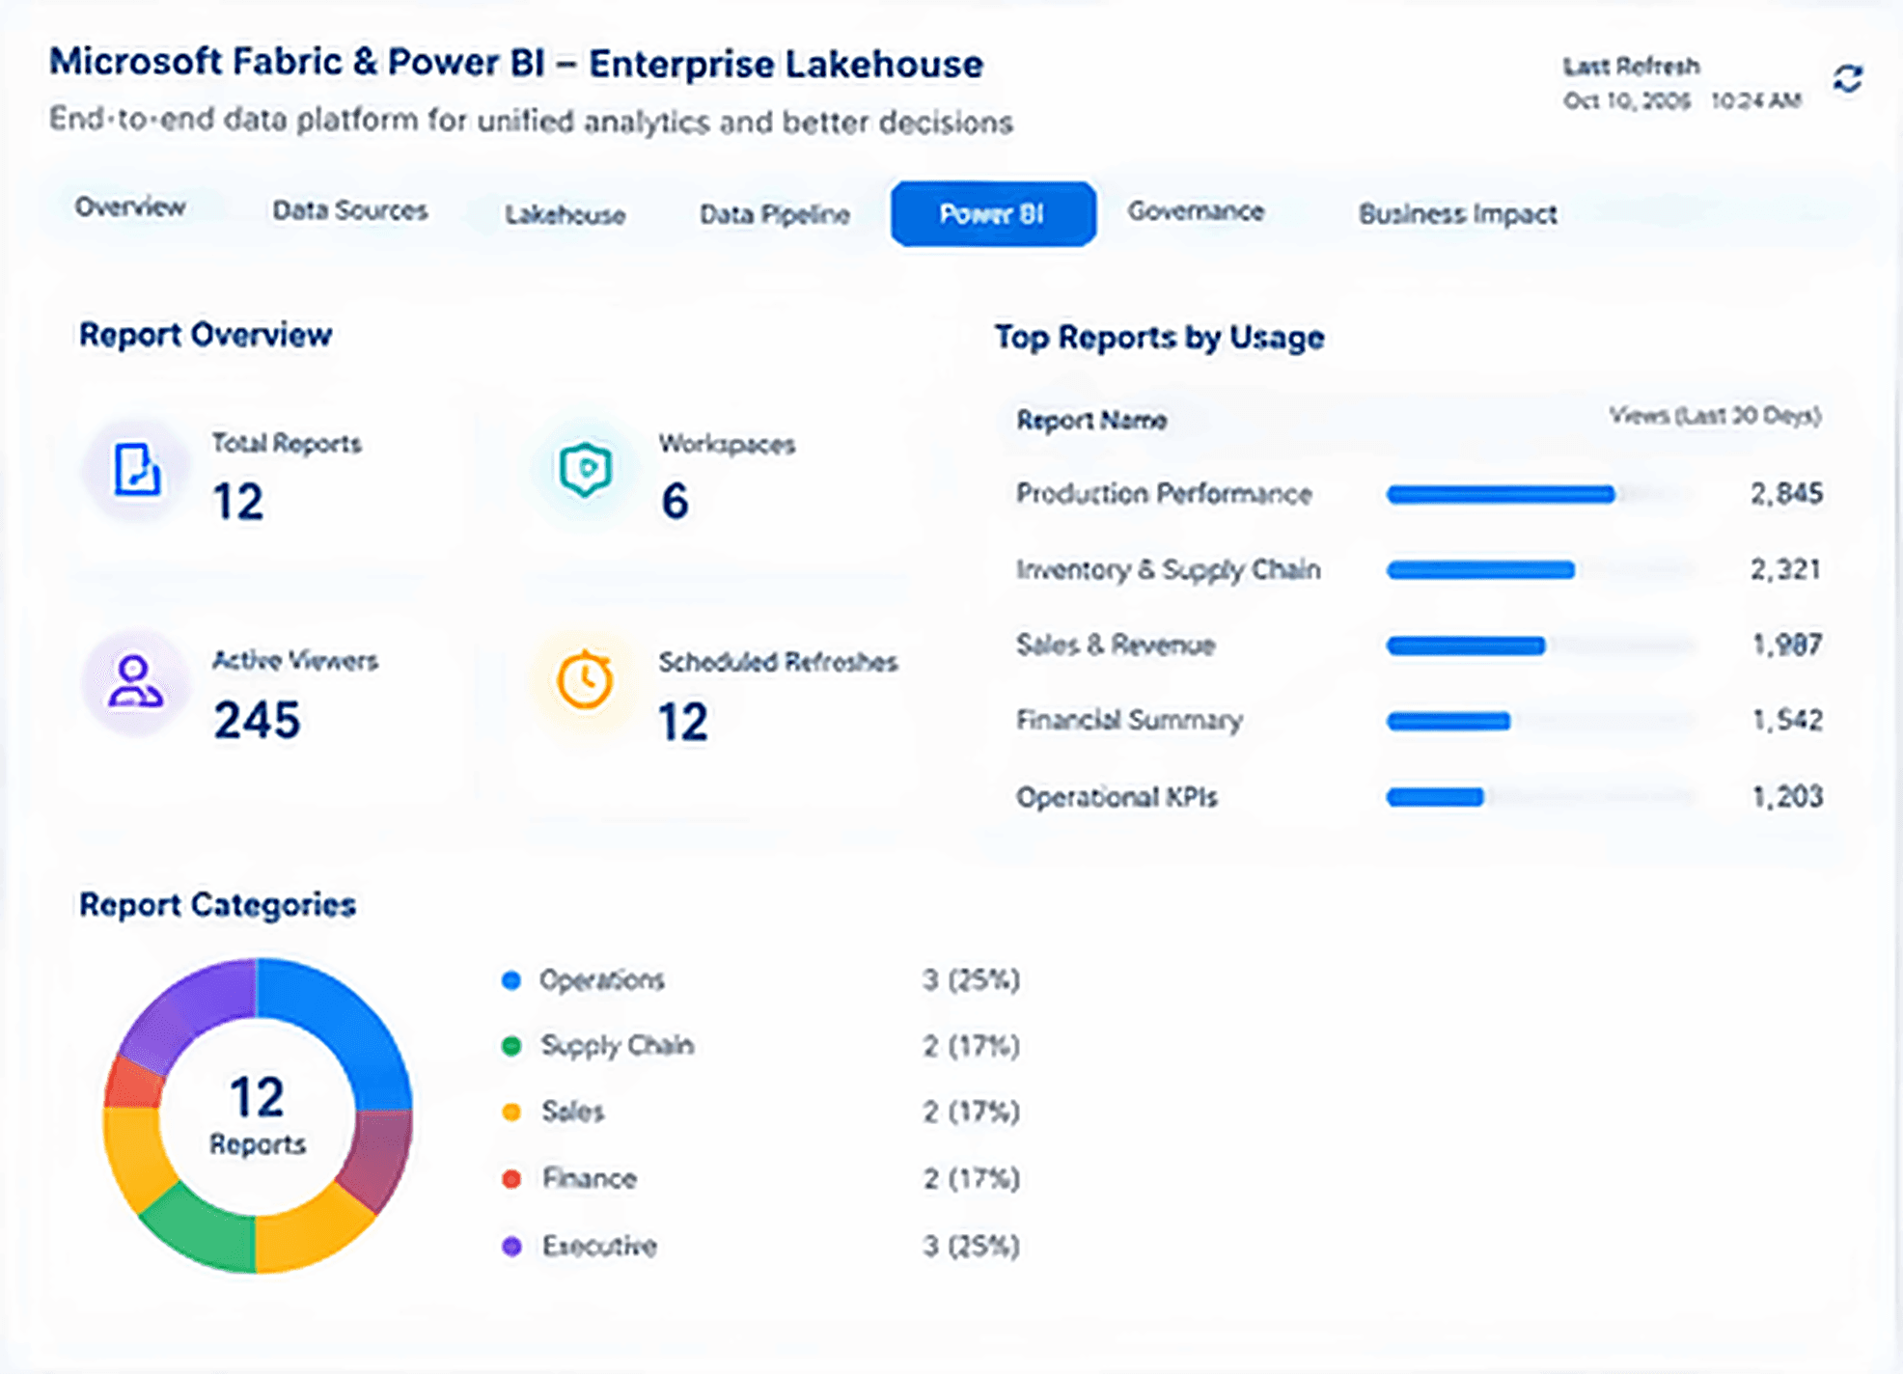Click the refresh icon beside Last Refresh
Screen dimensions: 1903x1374
[x=1847, y=79]
